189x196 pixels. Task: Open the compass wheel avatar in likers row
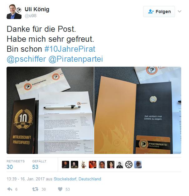click(x=129, y=165)
